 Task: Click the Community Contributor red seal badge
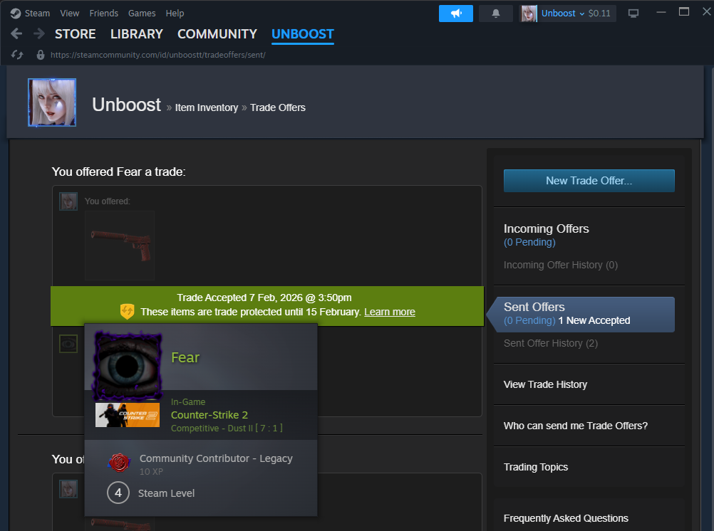tap(119, 462)
